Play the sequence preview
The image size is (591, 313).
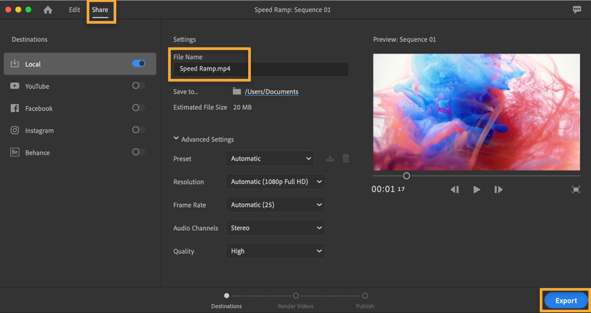(x=477, y=189)
